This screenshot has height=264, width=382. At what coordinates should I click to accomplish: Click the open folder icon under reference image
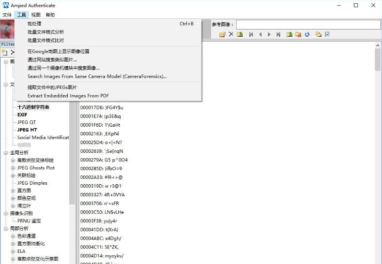[x=222, y=34]
